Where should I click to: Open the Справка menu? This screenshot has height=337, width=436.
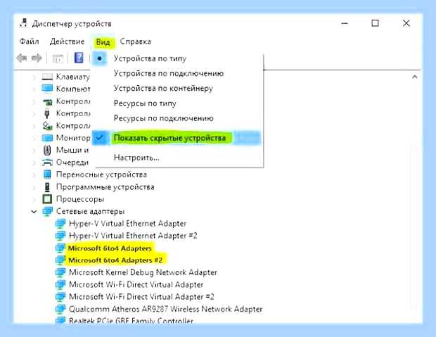(136, 42)
